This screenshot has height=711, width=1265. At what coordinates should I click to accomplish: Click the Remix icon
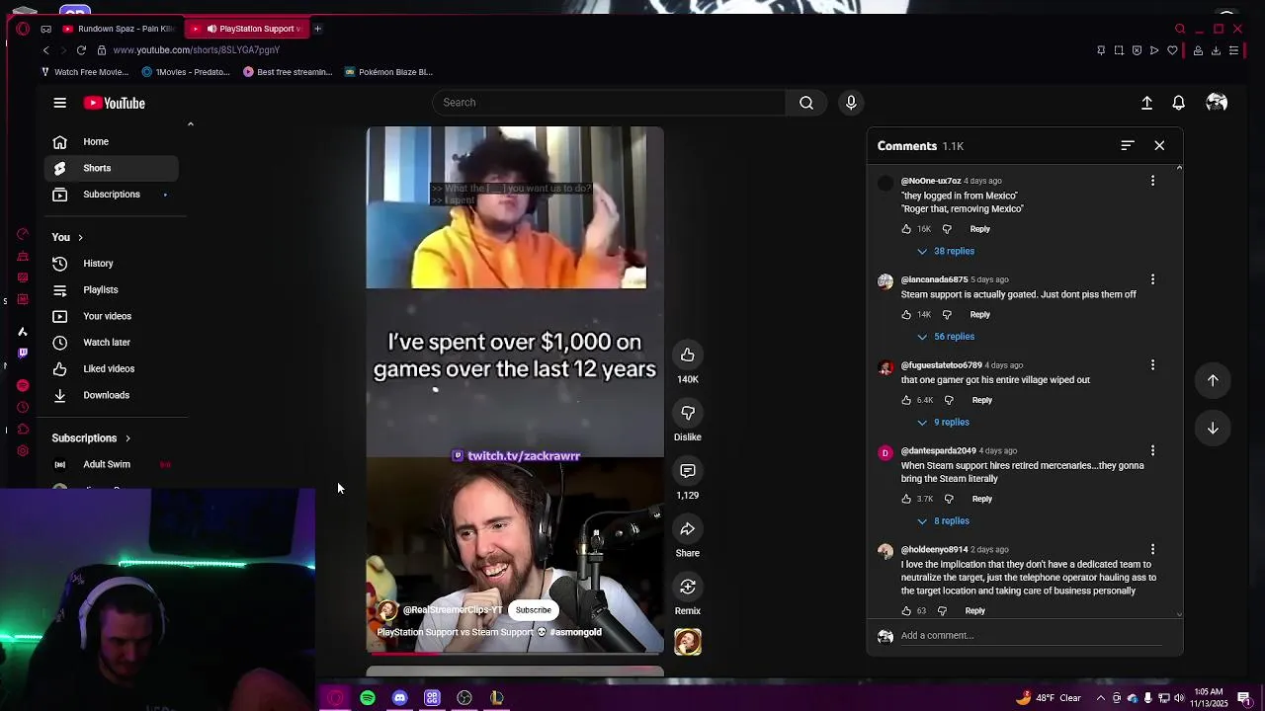point(688,587)
